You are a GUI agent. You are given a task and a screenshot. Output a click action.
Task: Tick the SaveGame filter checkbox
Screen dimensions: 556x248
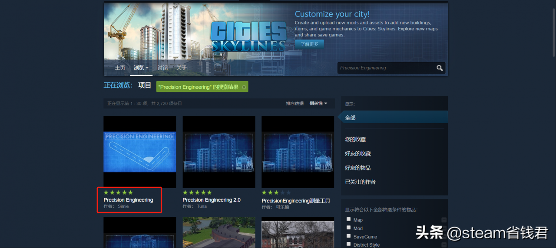click(349, 236)
